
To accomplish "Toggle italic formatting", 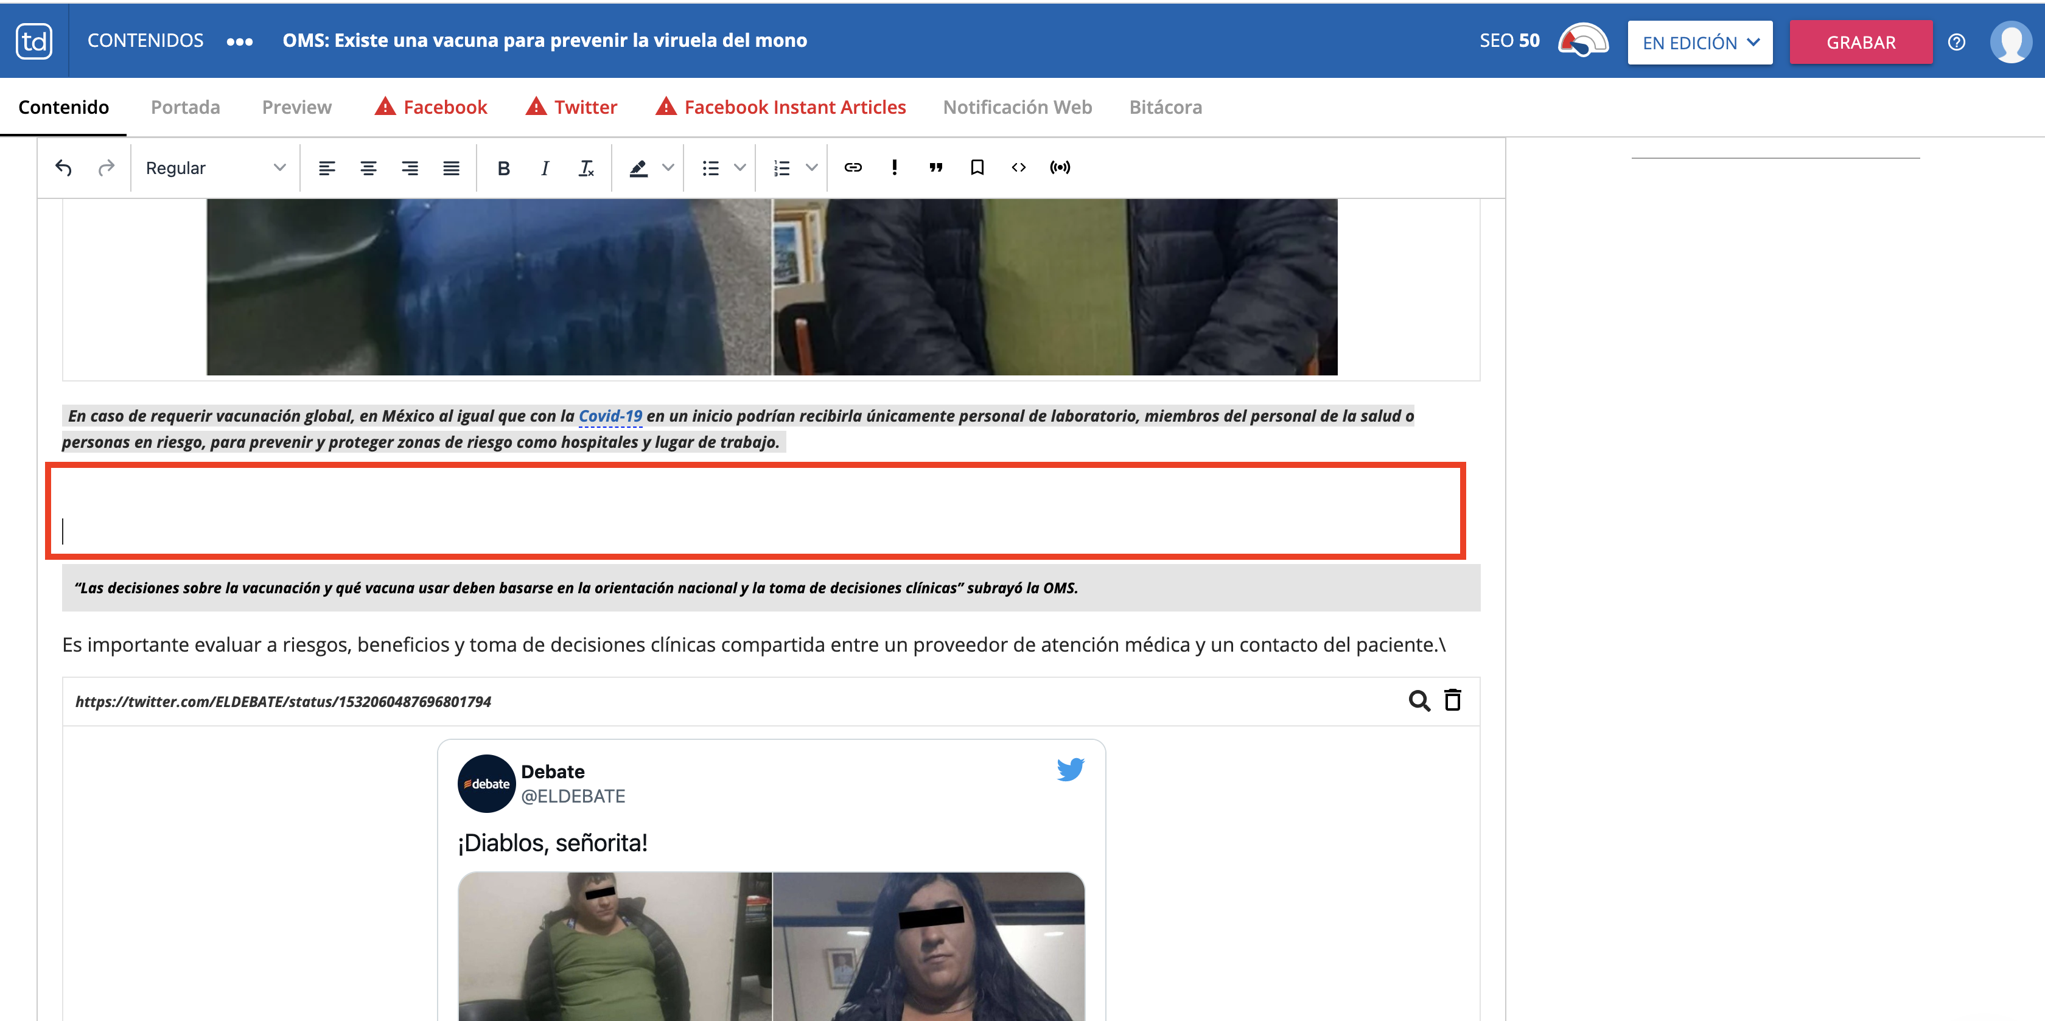I will (545, 167).
